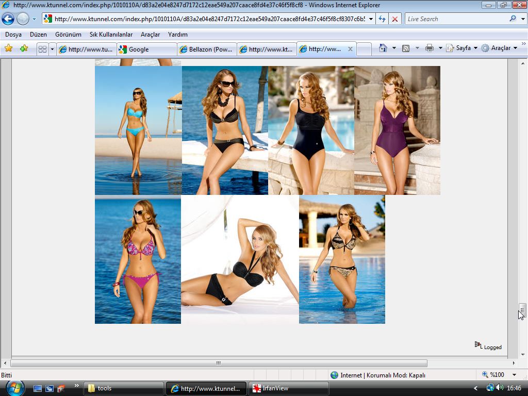Click the red Stop loading icon

pos(395,19)
